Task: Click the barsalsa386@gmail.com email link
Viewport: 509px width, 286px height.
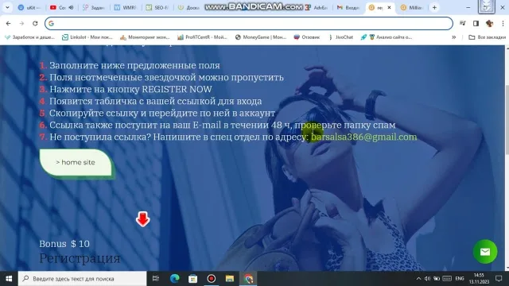Action: pyautogui.click(x=364, y=137)
